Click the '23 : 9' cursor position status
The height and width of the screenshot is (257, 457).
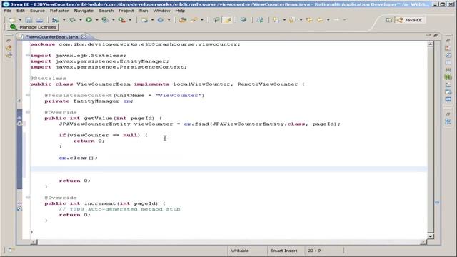pyautogui.click(x=314, y=251)
